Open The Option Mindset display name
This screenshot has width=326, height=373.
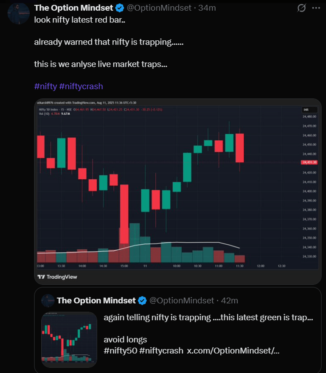click(74, 8)
